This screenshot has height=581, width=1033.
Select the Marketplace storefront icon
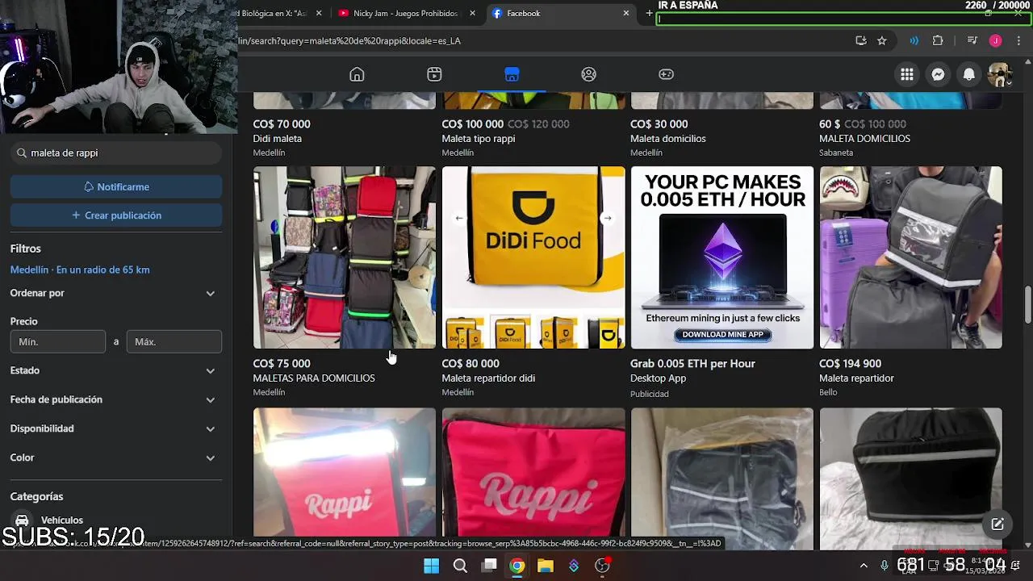pos(512,74)
